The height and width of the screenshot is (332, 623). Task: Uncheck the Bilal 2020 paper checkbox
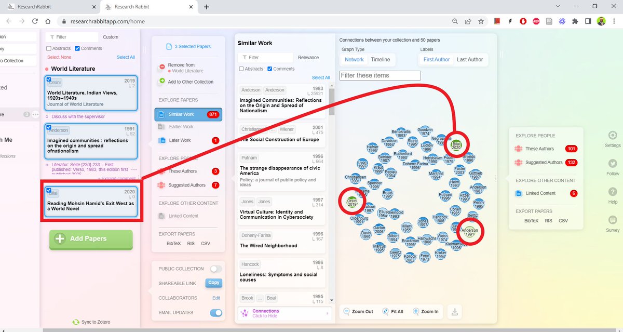pos(49,190)
